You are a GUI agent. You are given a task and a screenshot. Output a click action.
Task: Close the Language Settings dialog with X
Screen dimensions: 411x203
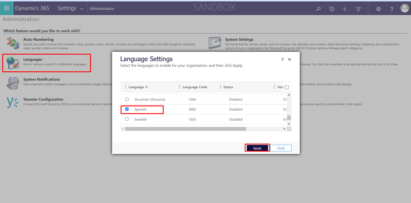coord(289,59)
